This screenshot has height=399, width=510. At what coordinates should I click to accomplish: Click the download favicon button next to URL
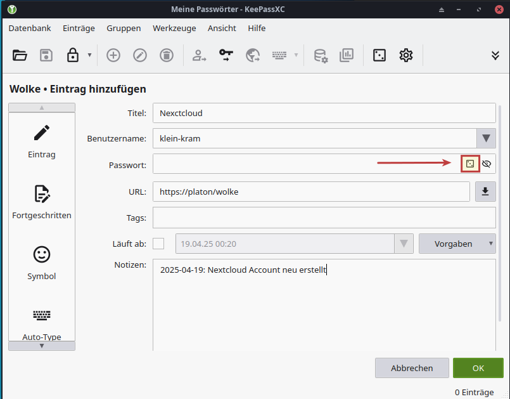click(485, 191)
